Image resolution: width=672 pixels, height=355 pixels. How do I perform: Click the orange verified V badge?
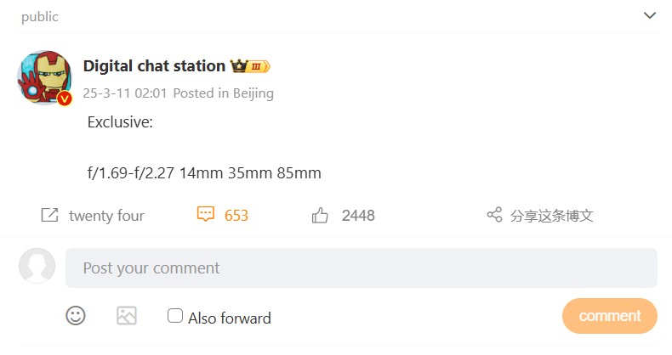(64, 99)
